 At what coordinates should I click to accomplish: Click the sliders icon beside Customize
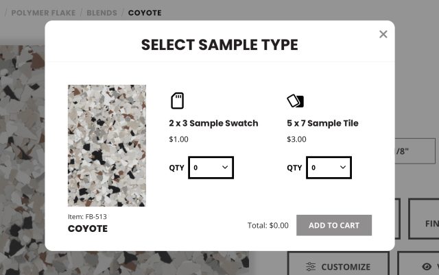point(311,267)
